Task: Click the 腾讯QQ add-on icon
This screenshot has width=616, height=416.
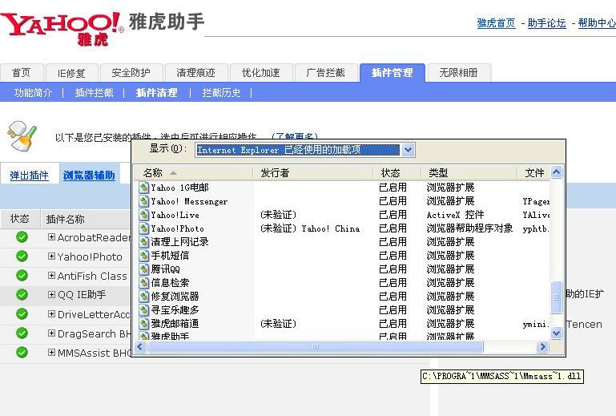Action: 143,269
